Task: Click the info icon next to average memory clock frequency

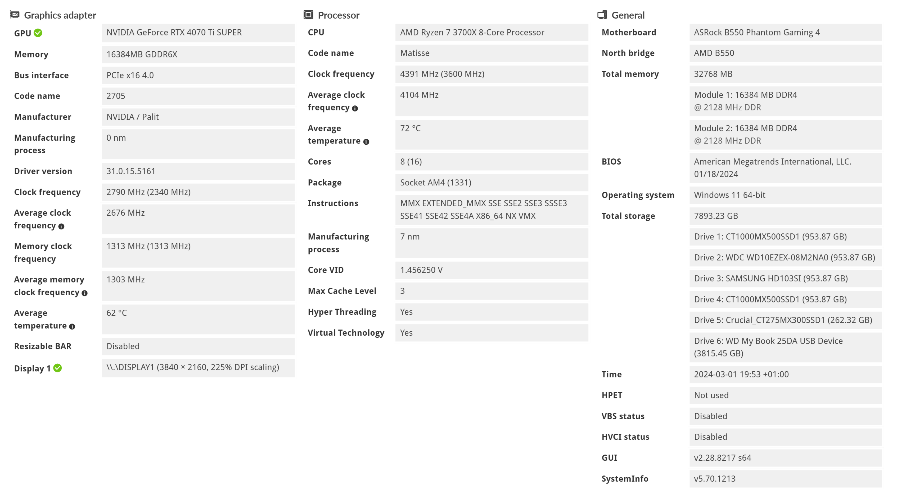Action: (x=84, y=293)
